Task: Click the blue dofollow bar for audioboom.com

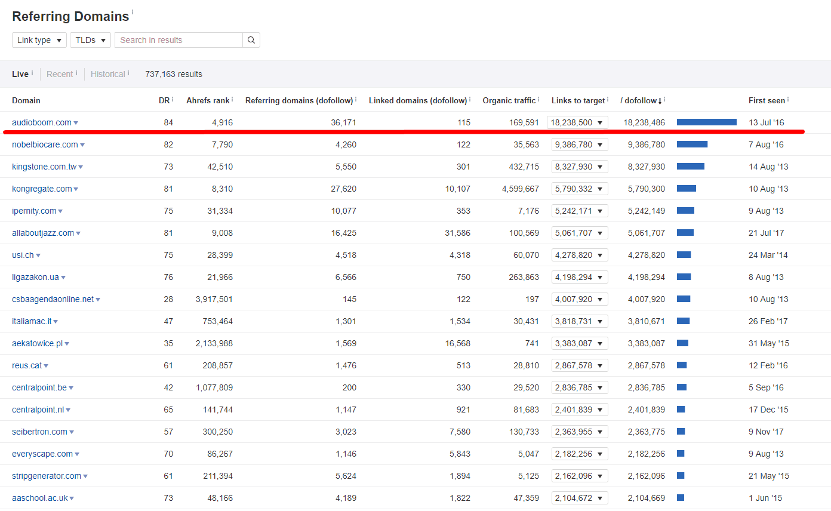Action: point(706,121)
